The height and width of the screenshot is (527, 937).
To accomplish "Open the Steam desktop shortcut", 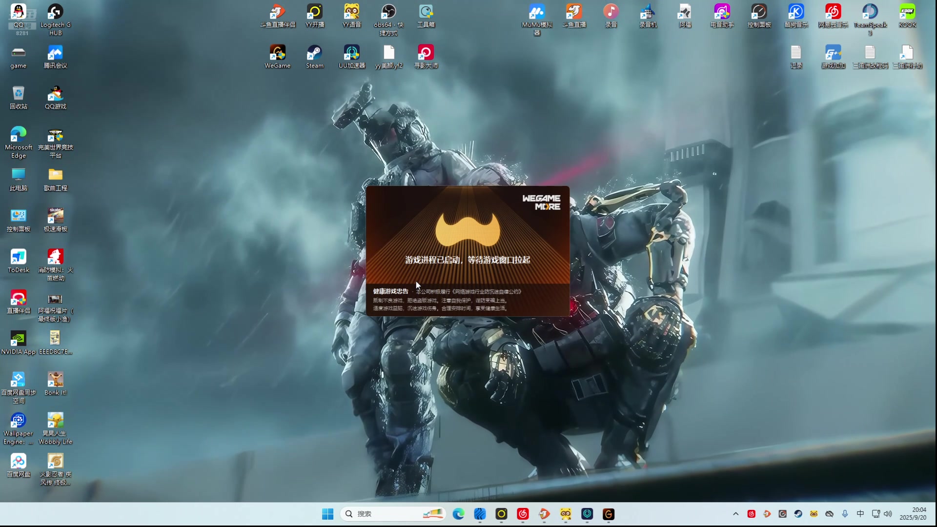I will 315,57.
